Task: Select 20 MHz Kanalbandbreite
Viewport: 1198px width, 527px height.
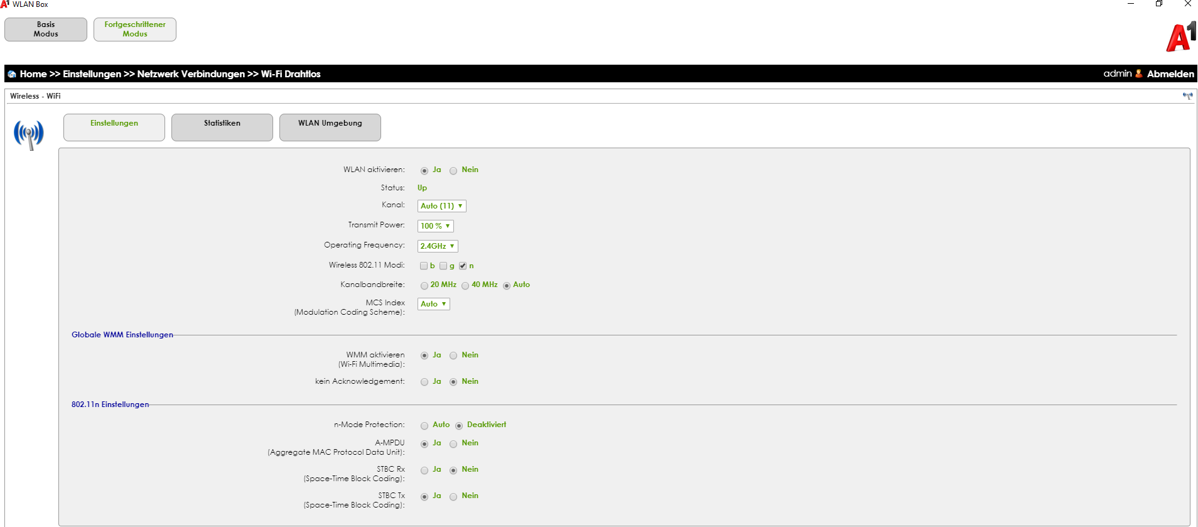Action: (424, 286)
